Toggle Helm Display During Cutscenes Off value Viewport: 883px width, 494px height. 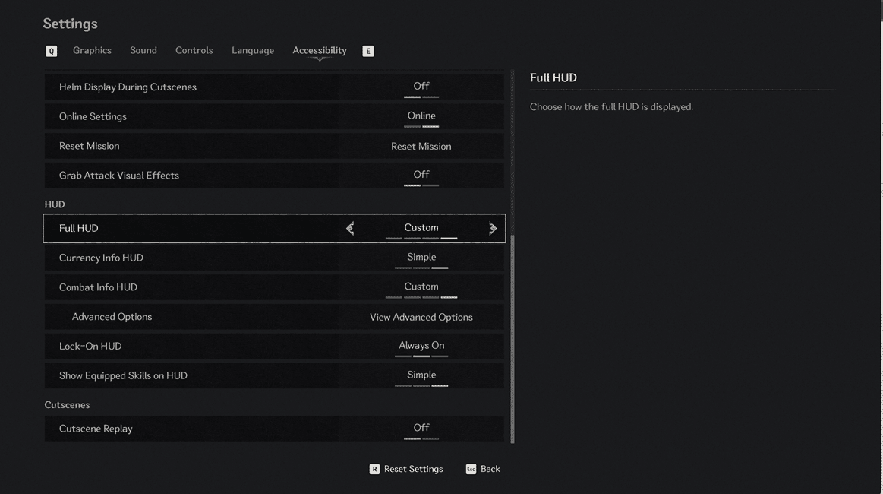(x=421, y=87)
